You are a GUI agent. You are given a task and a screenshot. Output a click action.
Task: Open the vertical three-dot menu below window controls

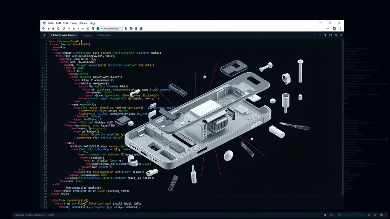point(340,29)
